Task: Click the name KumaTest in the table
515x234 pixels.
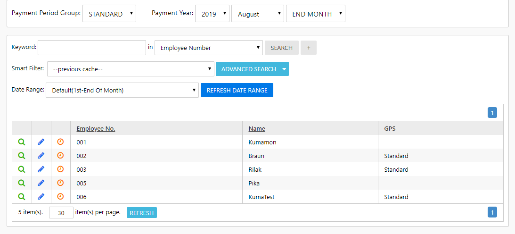Action: tap(262, 197)
